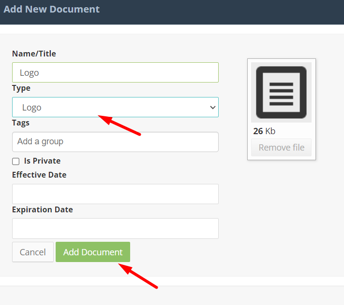
Task: Click the Name/Title input field
Action: pos(116,72)
